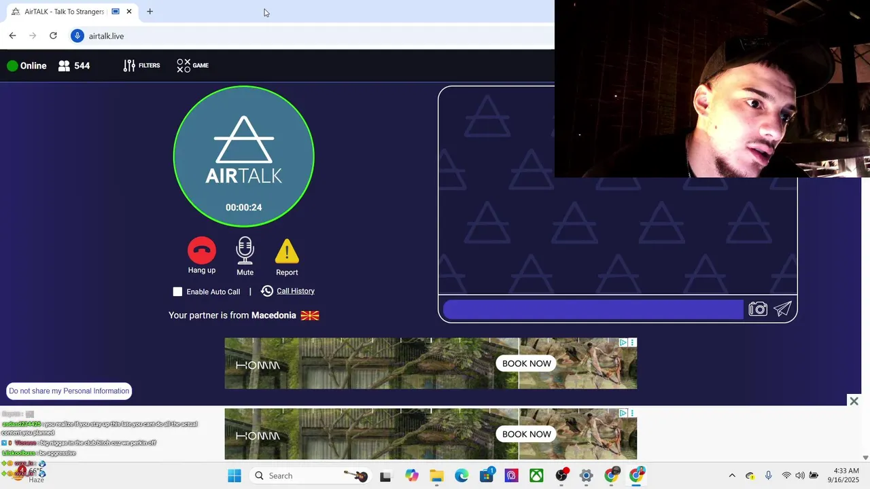Click Book Now on the bottom ad banner

(x=527, y=434)
